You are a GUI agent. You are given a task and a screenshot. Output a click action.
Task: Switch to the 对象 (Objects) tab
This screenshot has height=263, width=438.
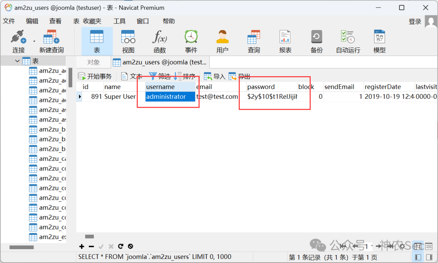(93, 62)
